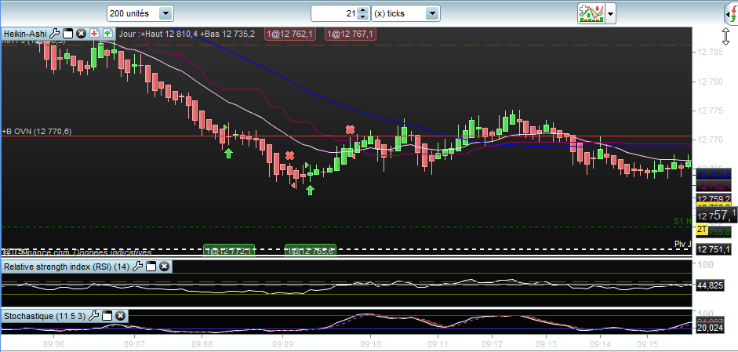Click the green up arrow buy icon
Image resolution: width=738 pixels, height=352 pixels.
click(107, 34)
